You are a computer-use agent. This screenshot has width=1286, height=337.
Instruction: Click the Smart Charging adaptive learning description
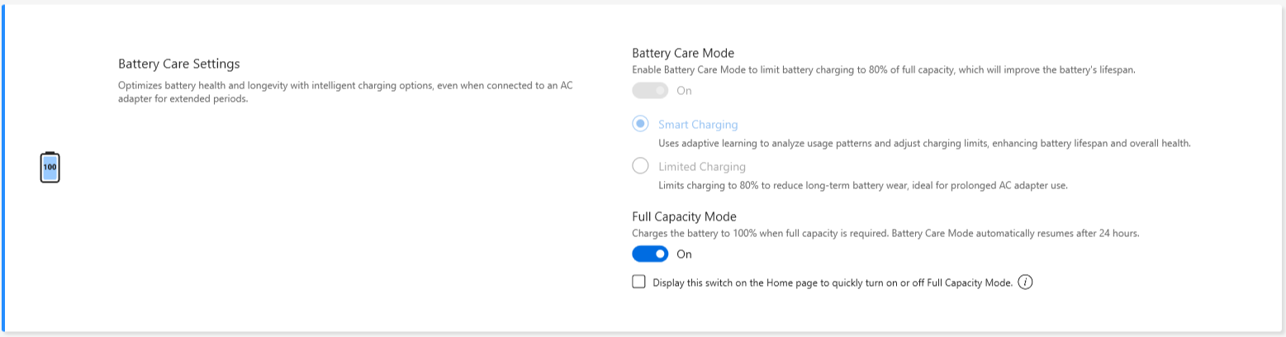click(x=924, y=143)
